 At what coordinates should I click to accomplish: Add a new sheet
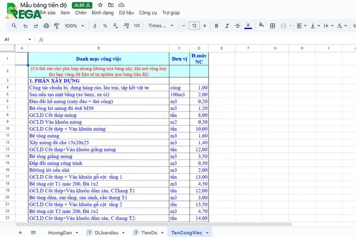[20, 233]
